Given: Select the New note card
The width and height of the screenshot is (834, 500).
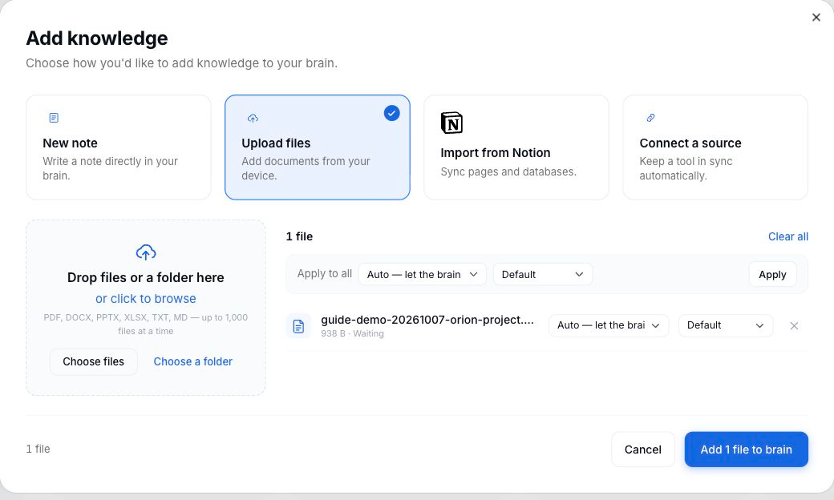Looking at the screenshot, I should click(x=119, y=147).
